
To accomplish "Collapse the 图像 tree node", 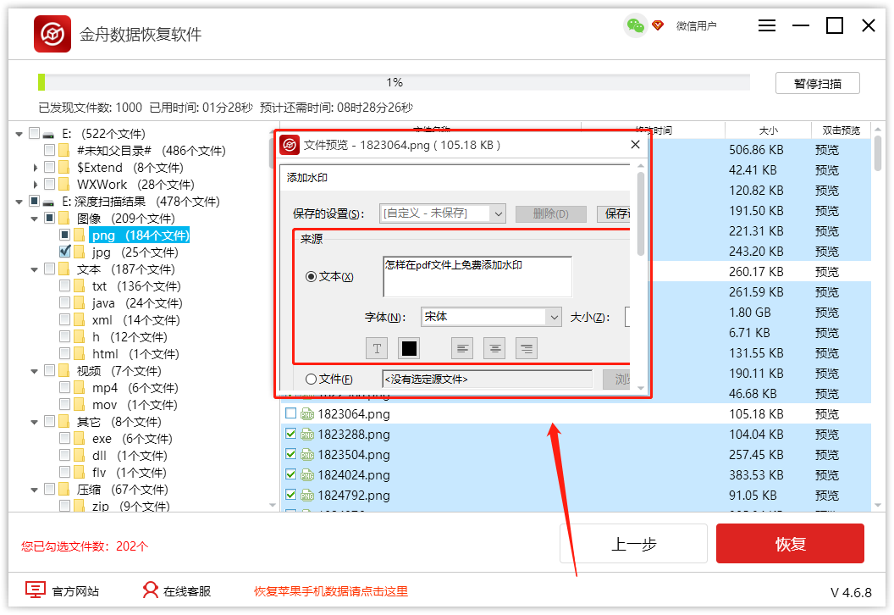I will point(34,219).
